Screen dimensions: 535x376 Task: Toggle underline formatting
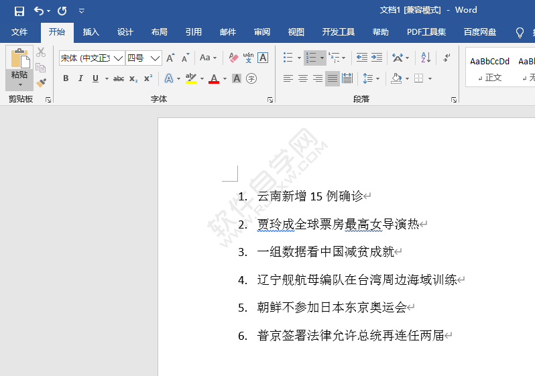pyautogui.click(x=95, y=78)
